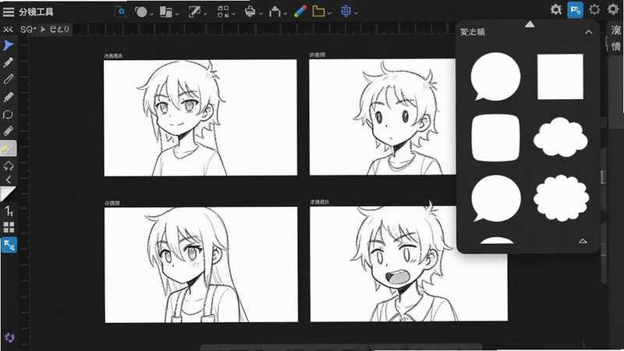The width and height of the screenshot is (624, 351).
Task: Open the yellow folder icon
Action: tap(318, 11)
